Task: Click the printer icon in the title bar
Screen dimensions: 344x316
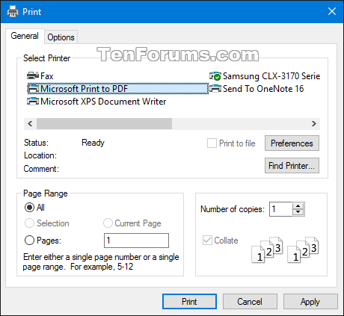Action: pos(13,12)
